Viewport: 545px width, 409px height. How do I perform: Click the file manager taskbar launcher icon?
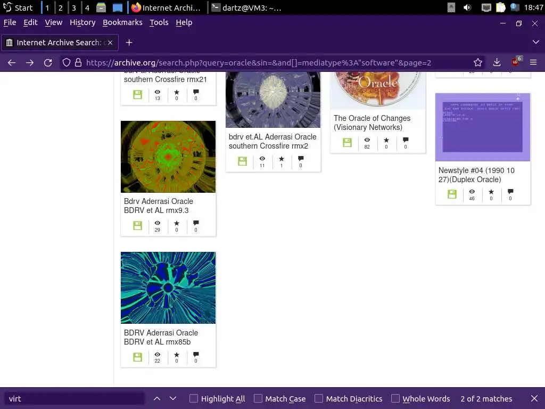101,7
